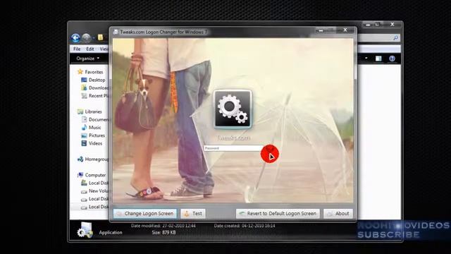Close the Logon Changer window
This screenshot has height=254, width=451.
[x=345, y=30]
